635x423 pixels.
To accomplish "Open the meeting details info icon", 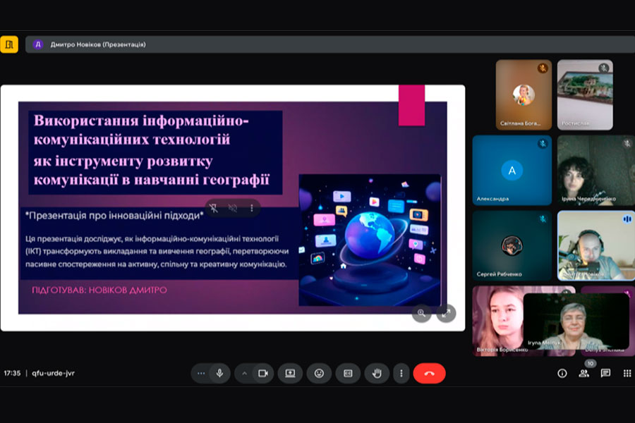I will [562, 373].
